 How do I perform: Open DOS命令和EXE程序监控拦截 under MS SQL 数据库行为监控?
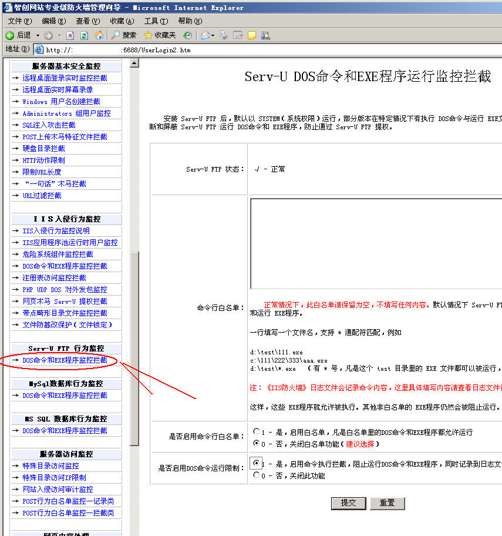tap(65, 430)
